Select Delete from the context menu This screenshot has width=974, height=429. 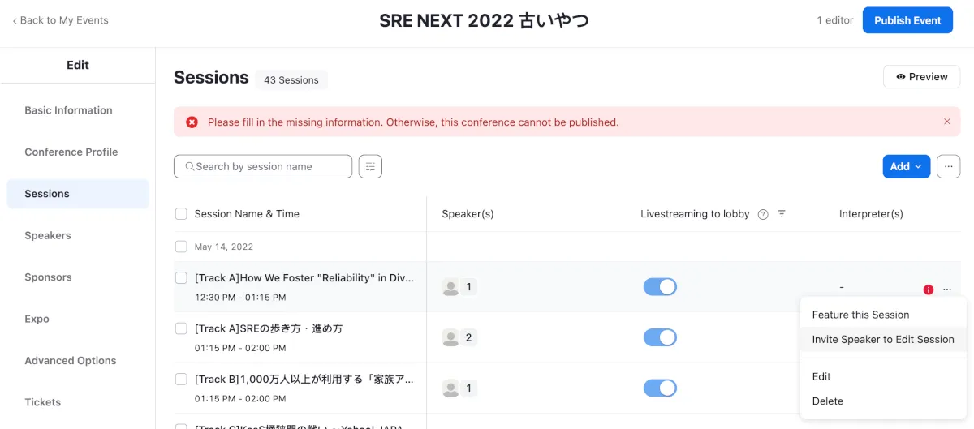827,401
